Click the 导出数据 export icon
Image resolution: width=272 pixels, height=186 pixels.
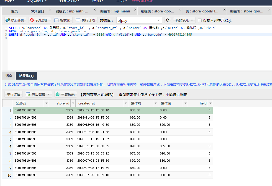coord(28,95)
